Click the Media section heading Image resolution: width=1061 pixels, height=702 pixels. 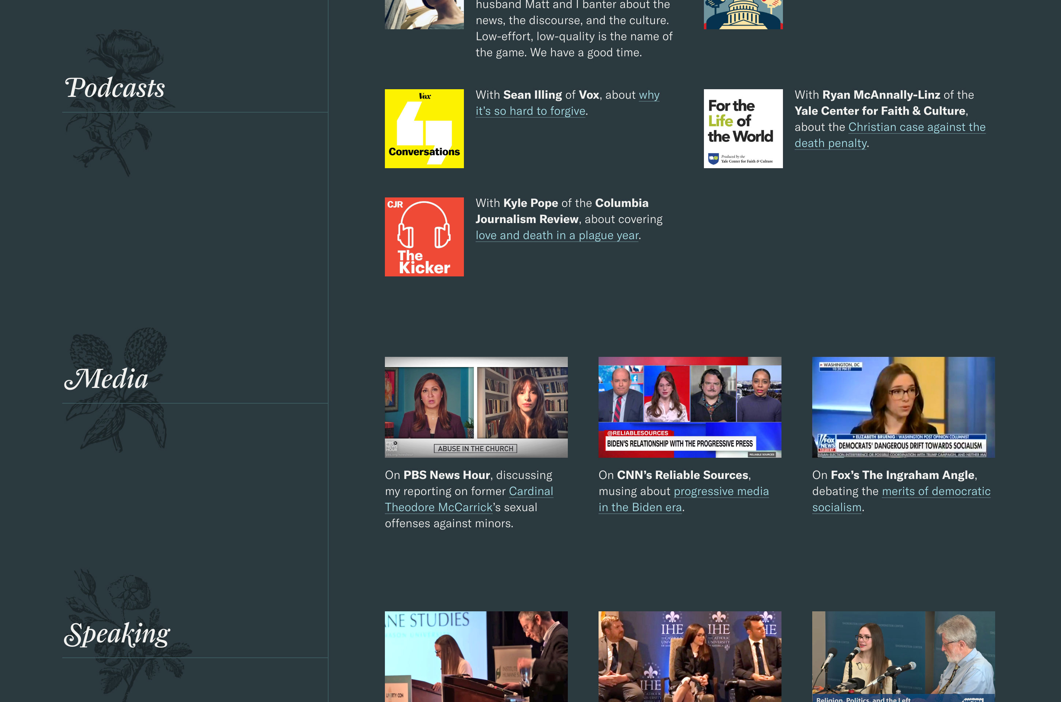click(x=106, y=379)
